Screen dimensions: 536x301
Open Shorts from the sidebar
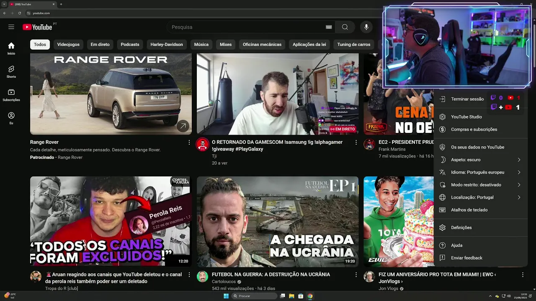[11, 72]
